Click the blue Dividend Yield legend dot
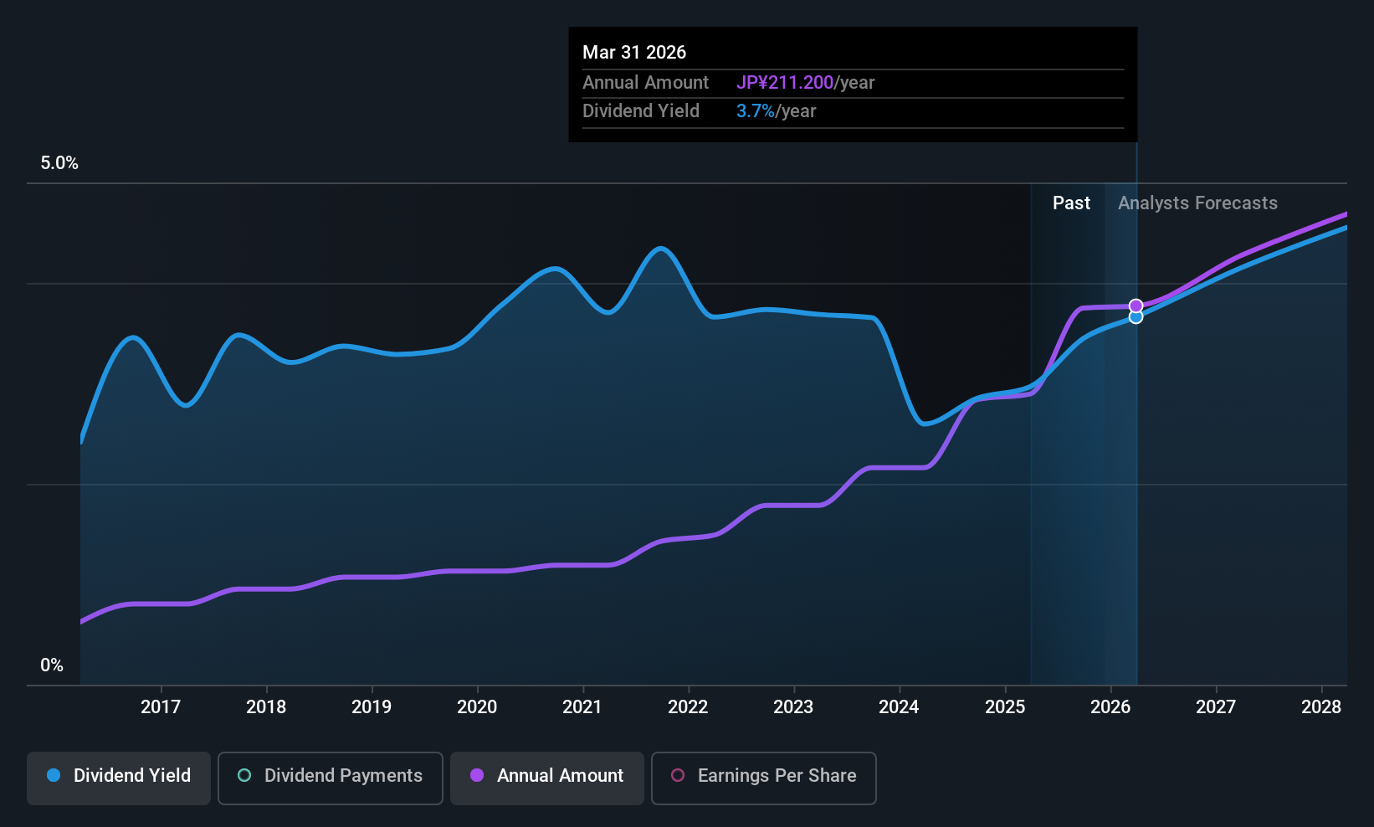Viewport: 1374px width, 827px height. [54, 776]
